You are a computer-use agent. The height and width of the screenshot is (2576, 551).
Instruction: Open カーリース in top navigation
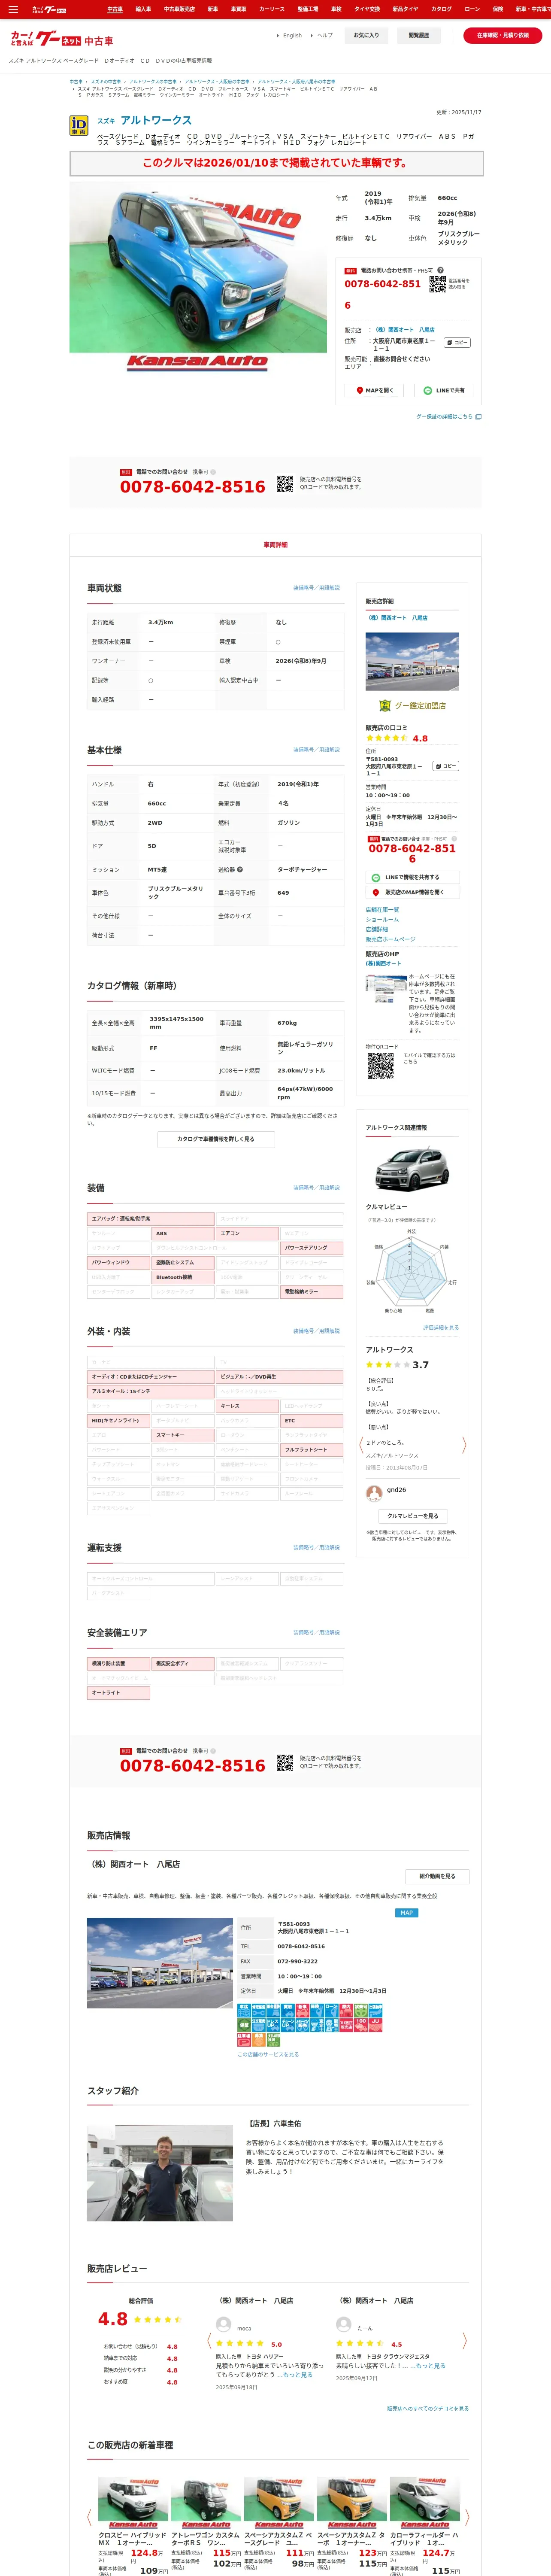(x=271, y=9)
